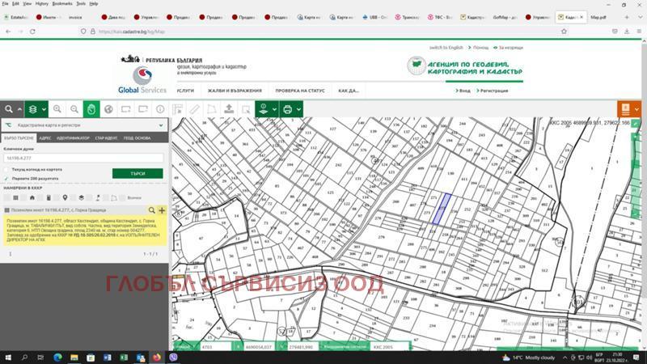647x364 pixels.
Task: Add found parcel with plus icon
Action: click(x=162, y=210)
